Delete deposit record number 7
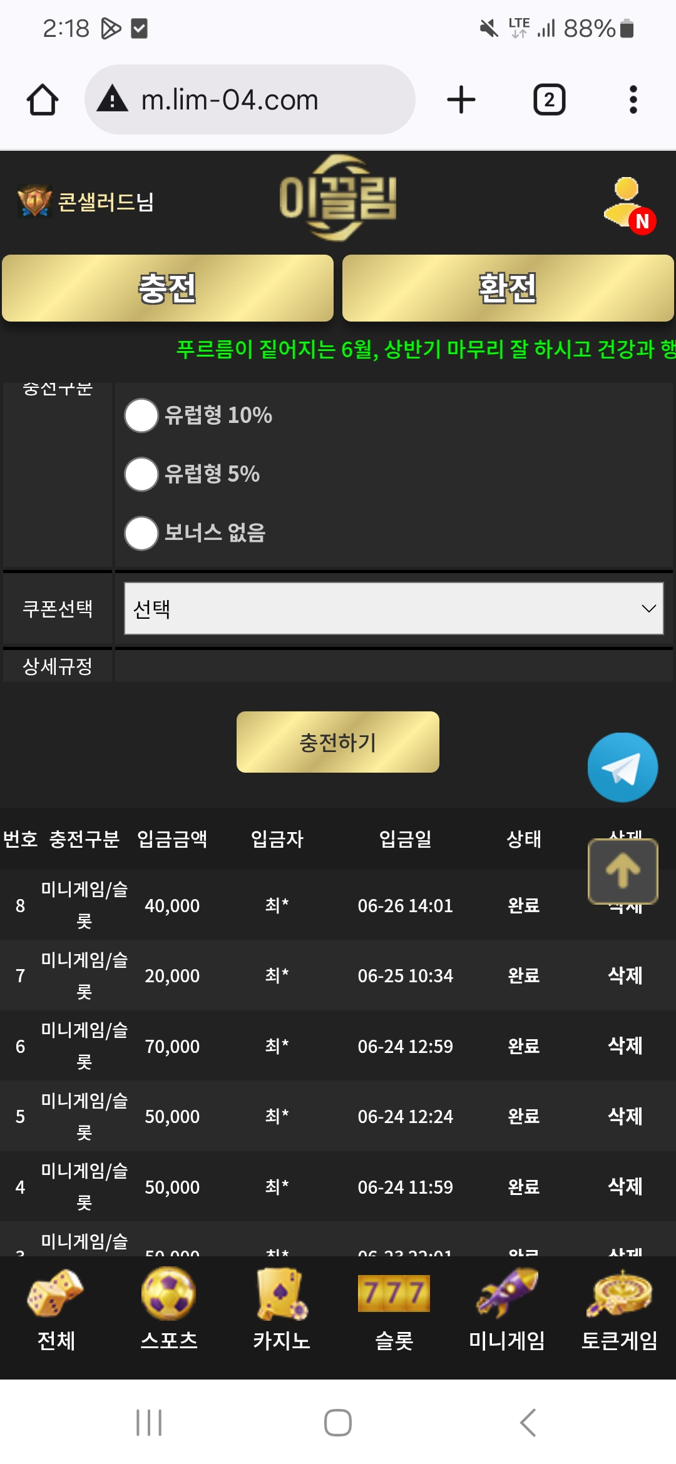Viewport: 676px width, 1464px height. click(625, 975)
